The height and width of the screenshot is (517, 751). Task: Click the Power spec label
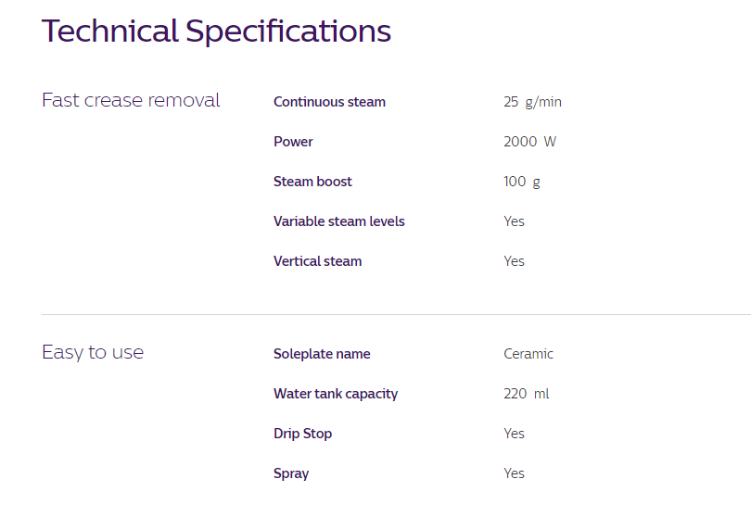pyautogui.click(x=293, y=142)
